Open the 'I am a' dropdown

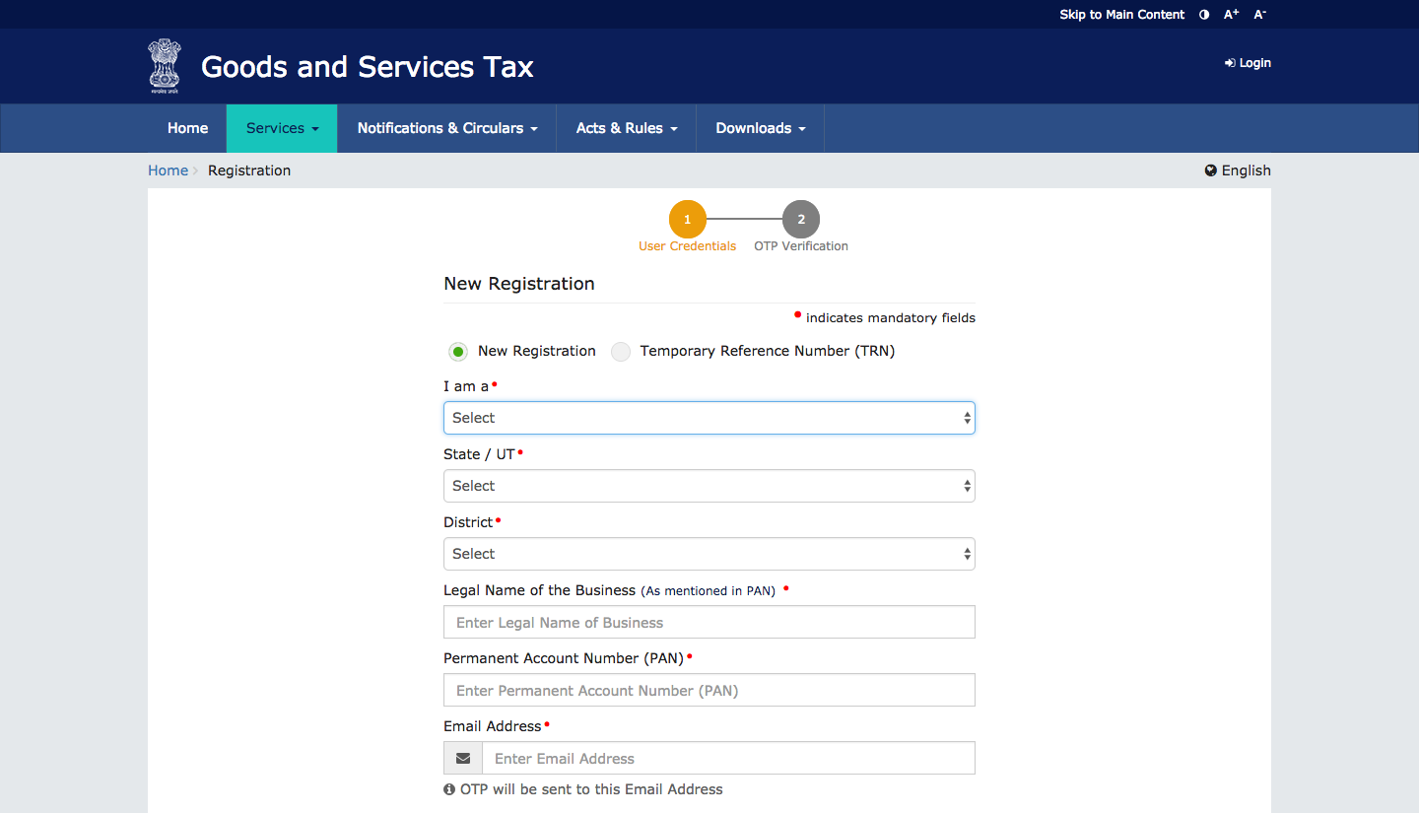(x=709, y=418)
